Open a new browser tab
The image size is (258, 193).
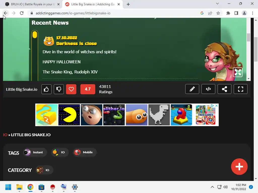[128, 4]
